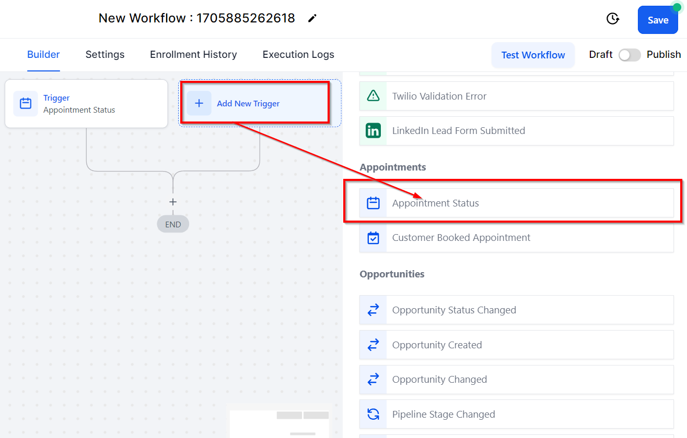Select the Opportunity Changed trigger
Image resolution: width=687 pixels, height=438 pixels.
coord(517,380)
